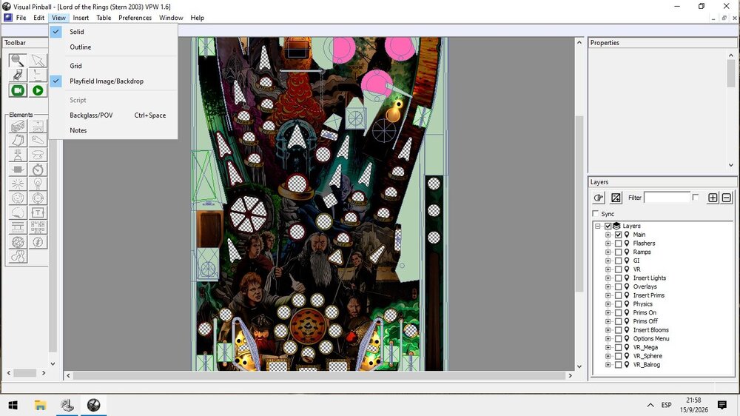Enable the Insert Lights layer checkbox
Viewport: 740px width, 416px height.
[x=618, y=278]
